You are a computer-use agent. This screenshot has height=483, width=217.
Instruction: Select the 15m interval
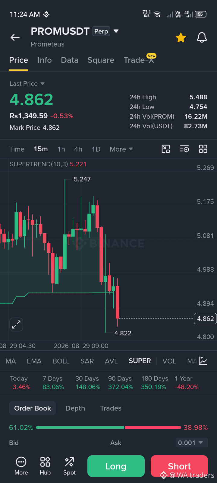pyautogui.click(x=41, y=149)
